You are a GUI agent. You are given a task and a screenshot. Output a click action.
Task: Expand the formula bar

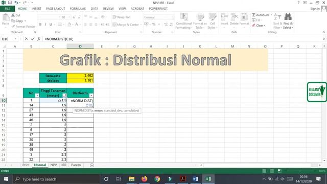[323, 39]
